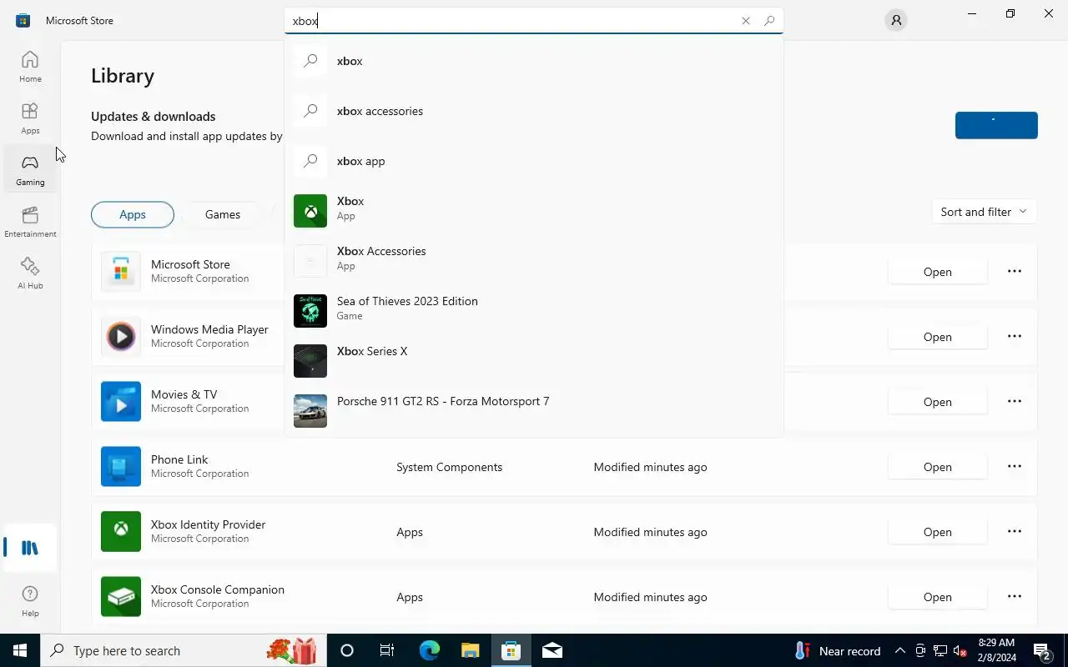Click the Xbox Identity Provider icon
The height and width of the screenshot is (667, 1068).
(121, 531)
